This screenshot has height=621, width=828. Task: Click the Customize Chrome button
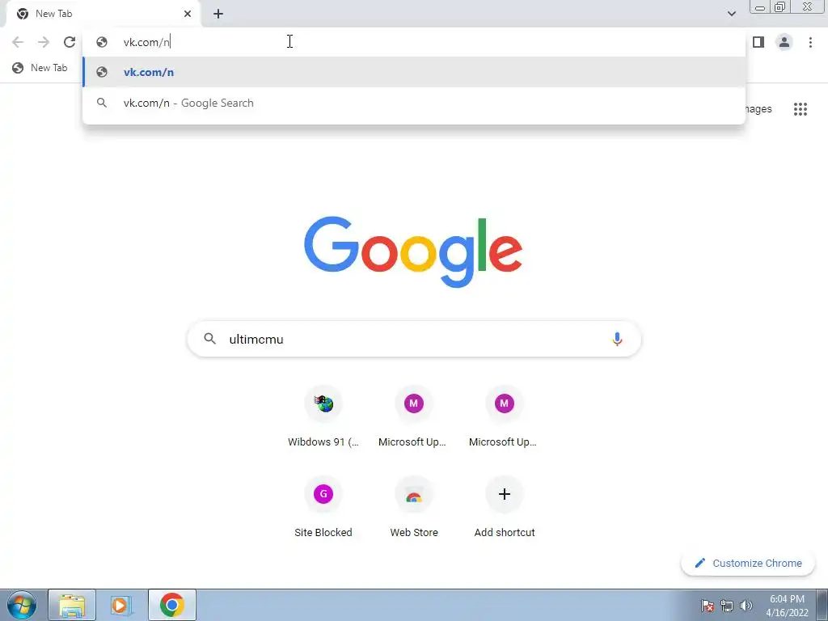coord(748,564)
